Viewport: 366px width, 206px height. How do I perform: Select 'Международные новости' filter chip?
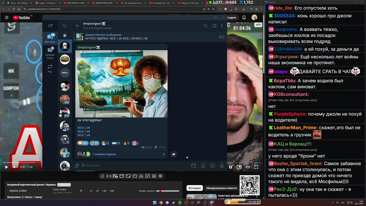(222, 188)
